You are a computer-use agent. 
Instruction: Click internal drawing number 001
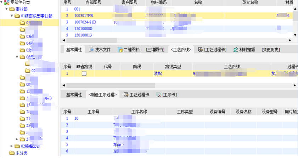77,9
